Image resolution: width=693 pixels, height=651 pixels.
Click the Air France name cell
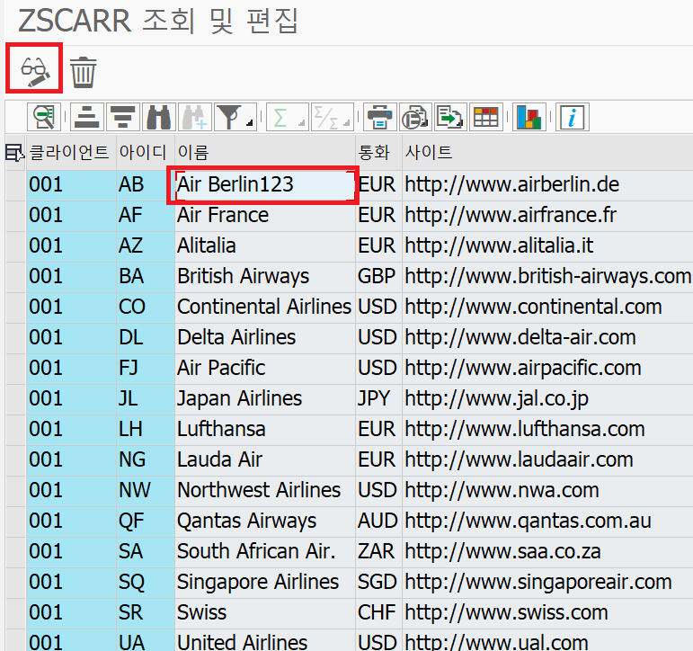[265, 216]
